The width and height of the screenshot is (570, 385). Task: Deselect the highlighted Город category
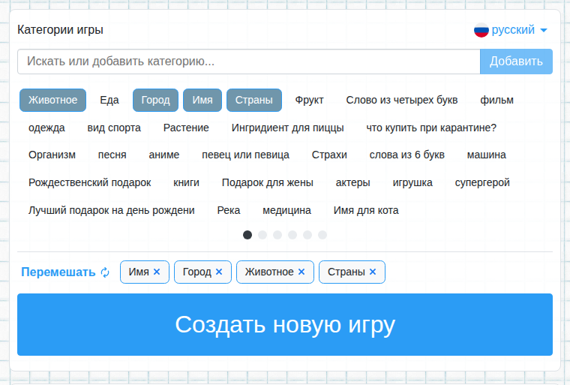click(x=155, y=100)
